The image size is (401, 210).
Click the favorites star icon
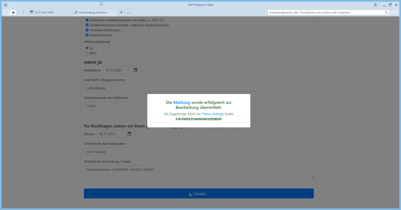coord(13,13)
